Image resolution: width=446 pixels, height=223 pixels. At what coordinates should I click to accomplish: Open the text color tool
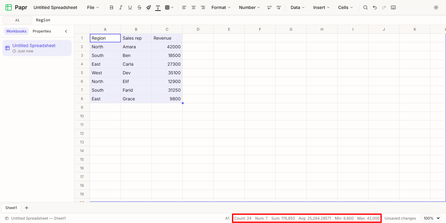158,7
